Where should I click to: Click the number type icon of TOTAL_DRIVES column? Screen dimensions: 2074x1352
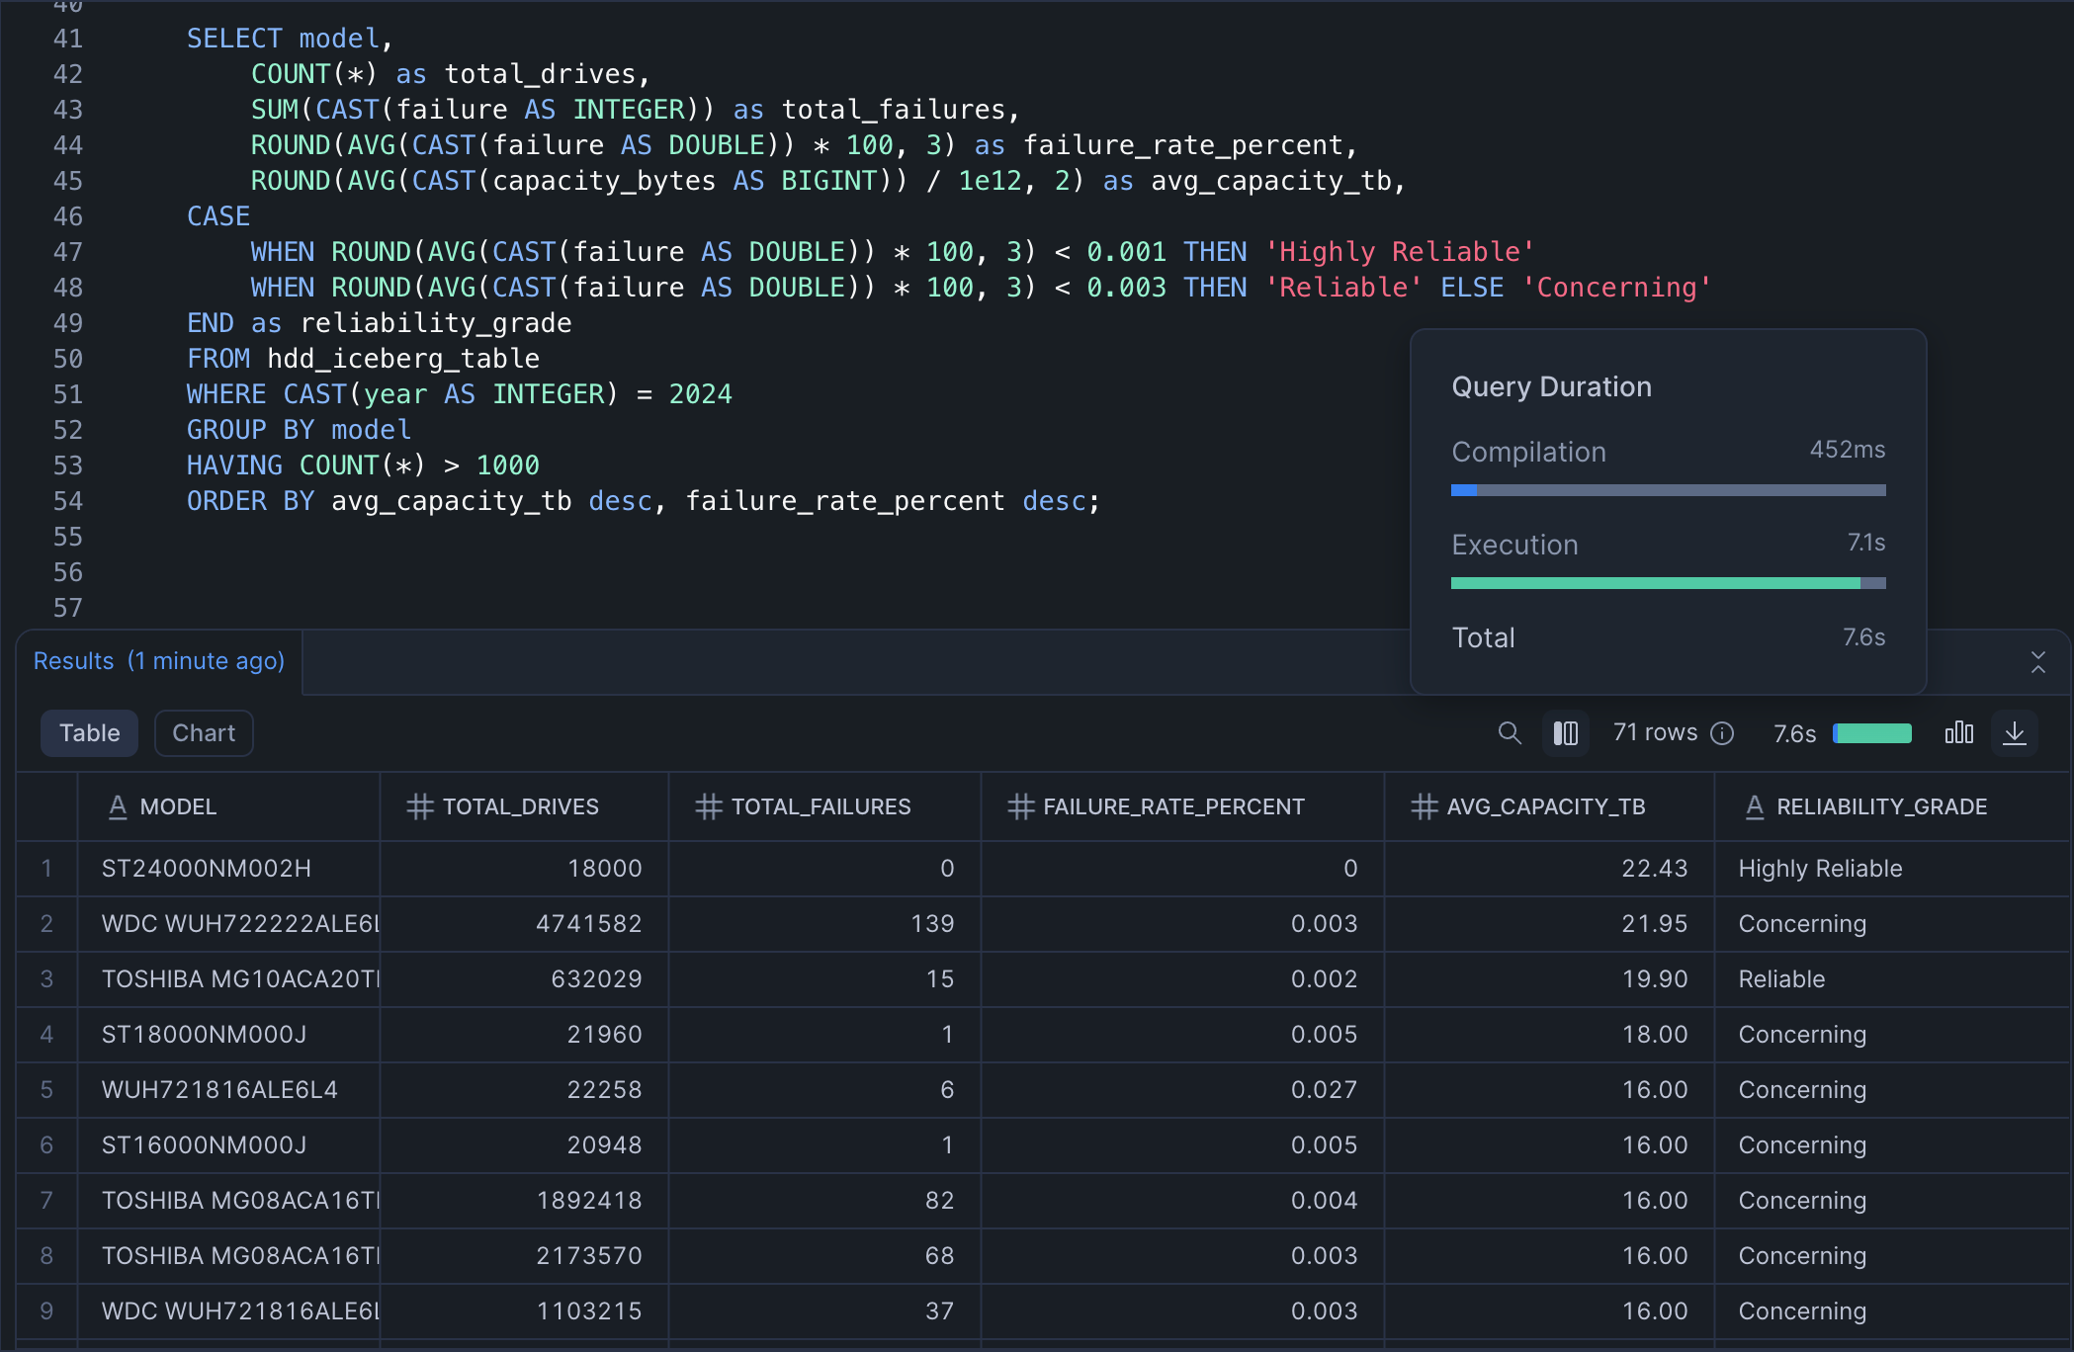tap(420, 807)
